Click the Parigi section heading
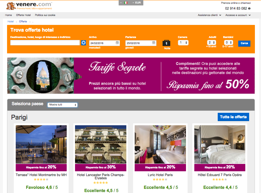Screen dimensions: 261x193 click(19, 117)
